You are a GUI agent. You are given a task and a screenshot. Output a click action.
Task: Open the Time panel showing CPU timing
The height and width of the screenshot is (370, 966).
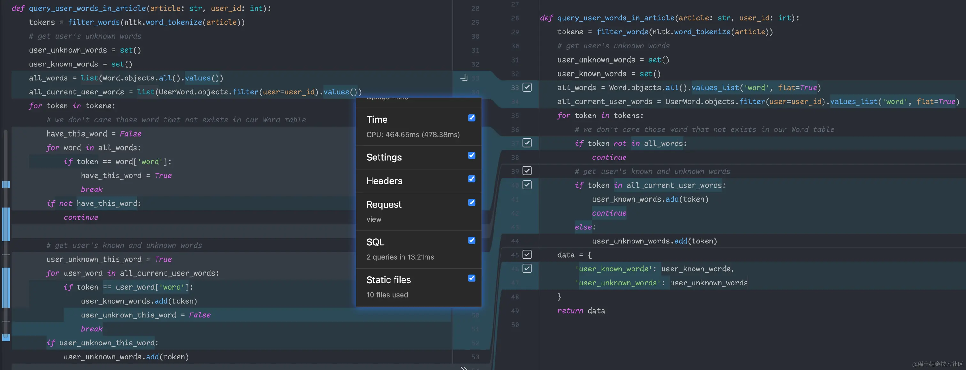[x=377, y=120]
